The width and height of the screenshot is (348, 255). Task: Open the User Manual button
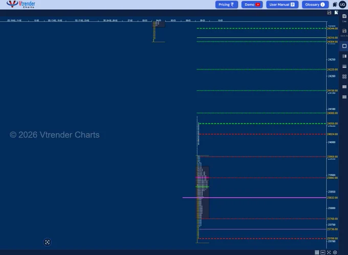click(x=282, y=5)
